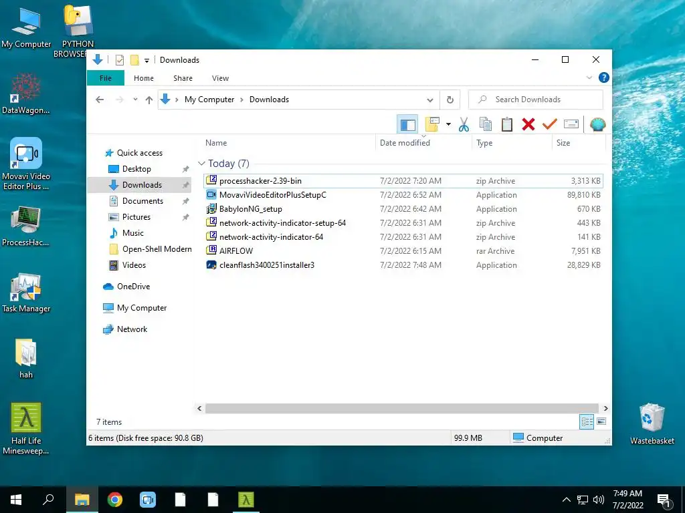Open Documents in navigation pane

point(142,200)
